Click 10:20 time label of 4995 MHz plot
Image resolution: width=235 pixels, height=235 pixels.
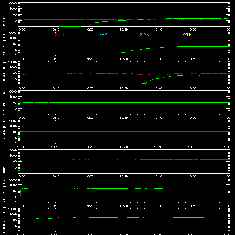[90, 177]
